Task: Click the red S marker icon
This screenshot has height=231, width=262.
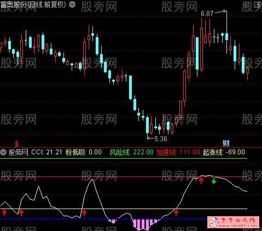Action: tap(17, 144)
